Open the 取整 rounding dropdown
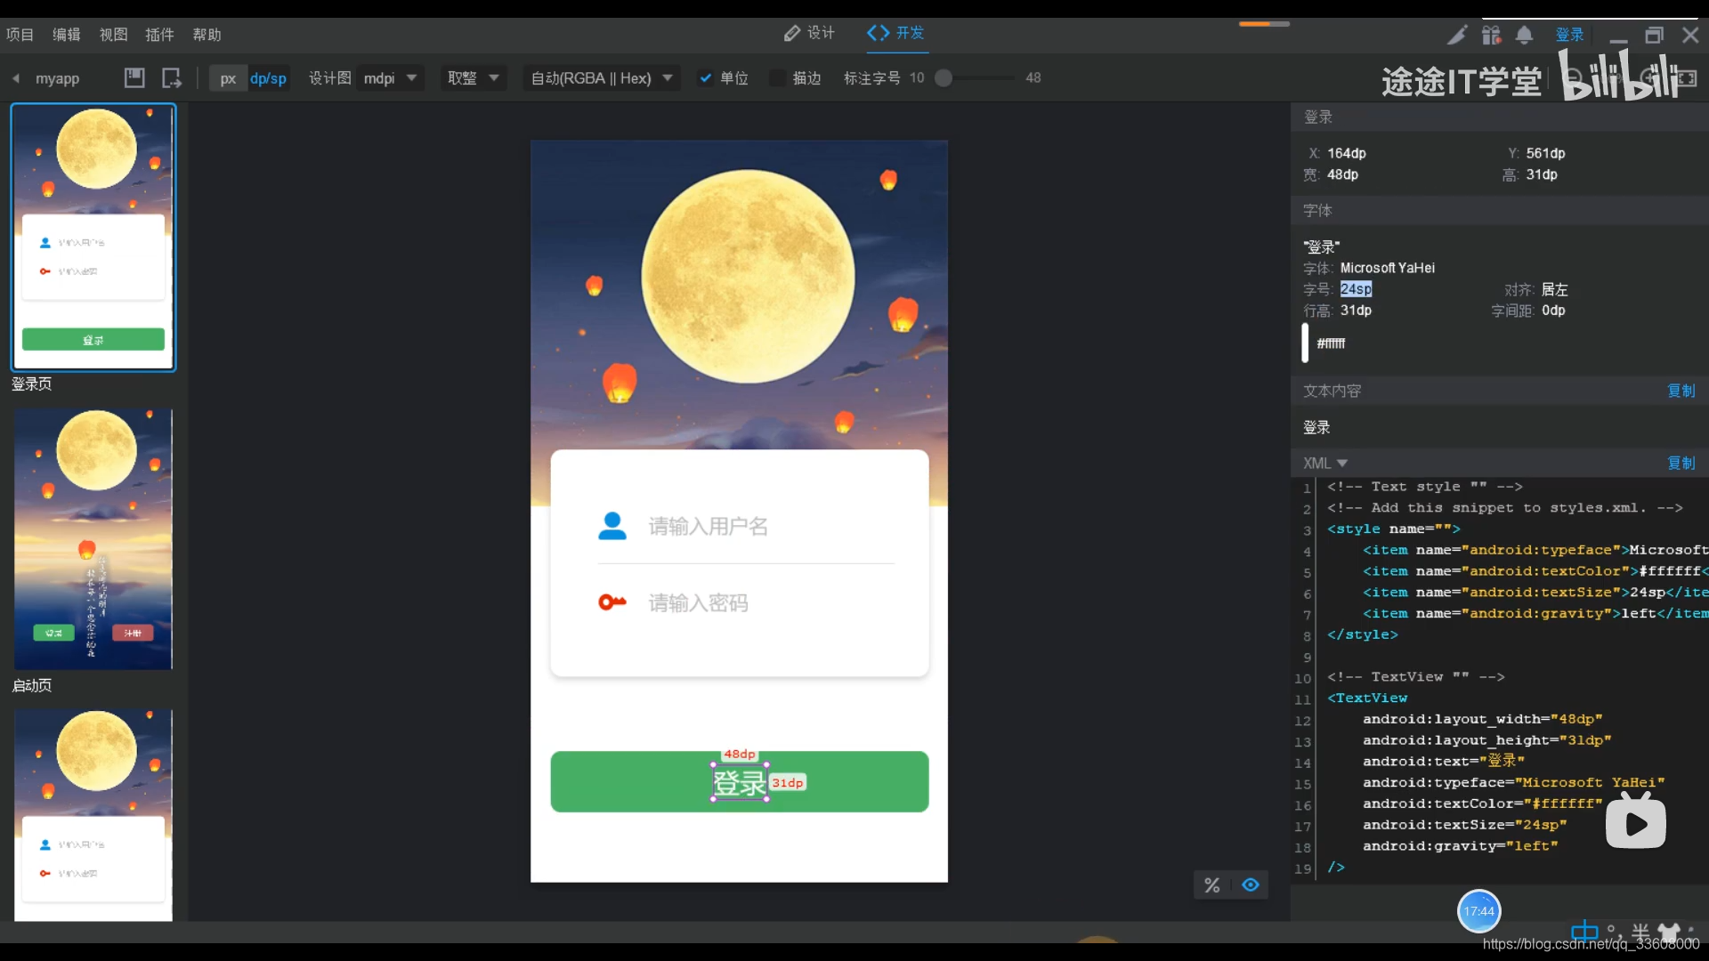 tap(474, 78)
